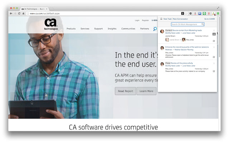Dismiss the 'Source content from Marketing leads' notification
This screenshot has width=229, height=143.
click(214, 30)
